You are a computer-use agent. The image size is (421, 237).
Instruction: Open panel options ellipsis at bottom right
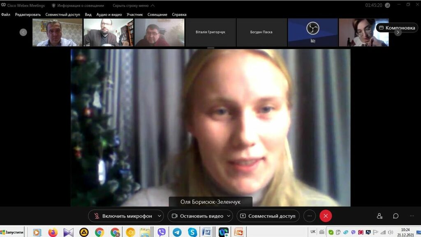412,216
